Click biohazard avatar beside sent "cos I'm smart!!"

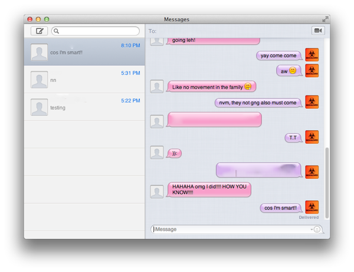tap(312, 207)
